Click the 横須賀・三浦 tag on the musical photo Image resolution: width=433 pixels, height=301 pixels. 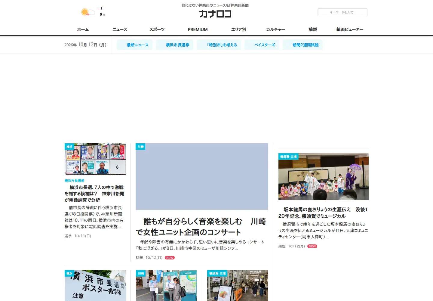tap(288, 157)
